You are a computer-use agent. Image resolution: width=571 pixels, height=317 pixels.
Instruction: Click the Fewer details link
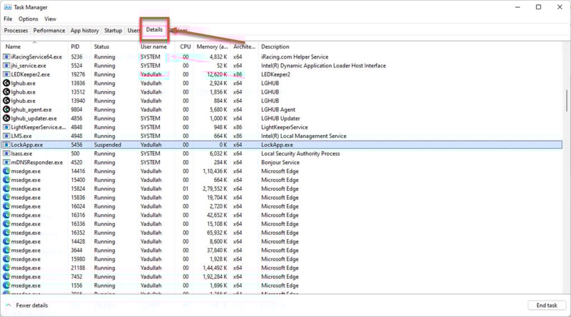coord(32,305)
